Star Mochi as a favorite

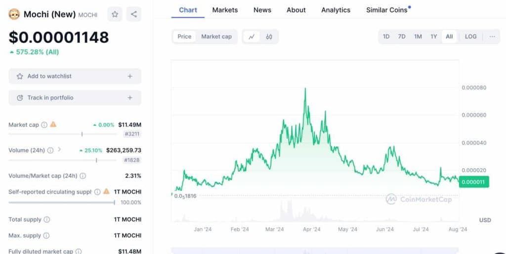[x=115, y=14]
